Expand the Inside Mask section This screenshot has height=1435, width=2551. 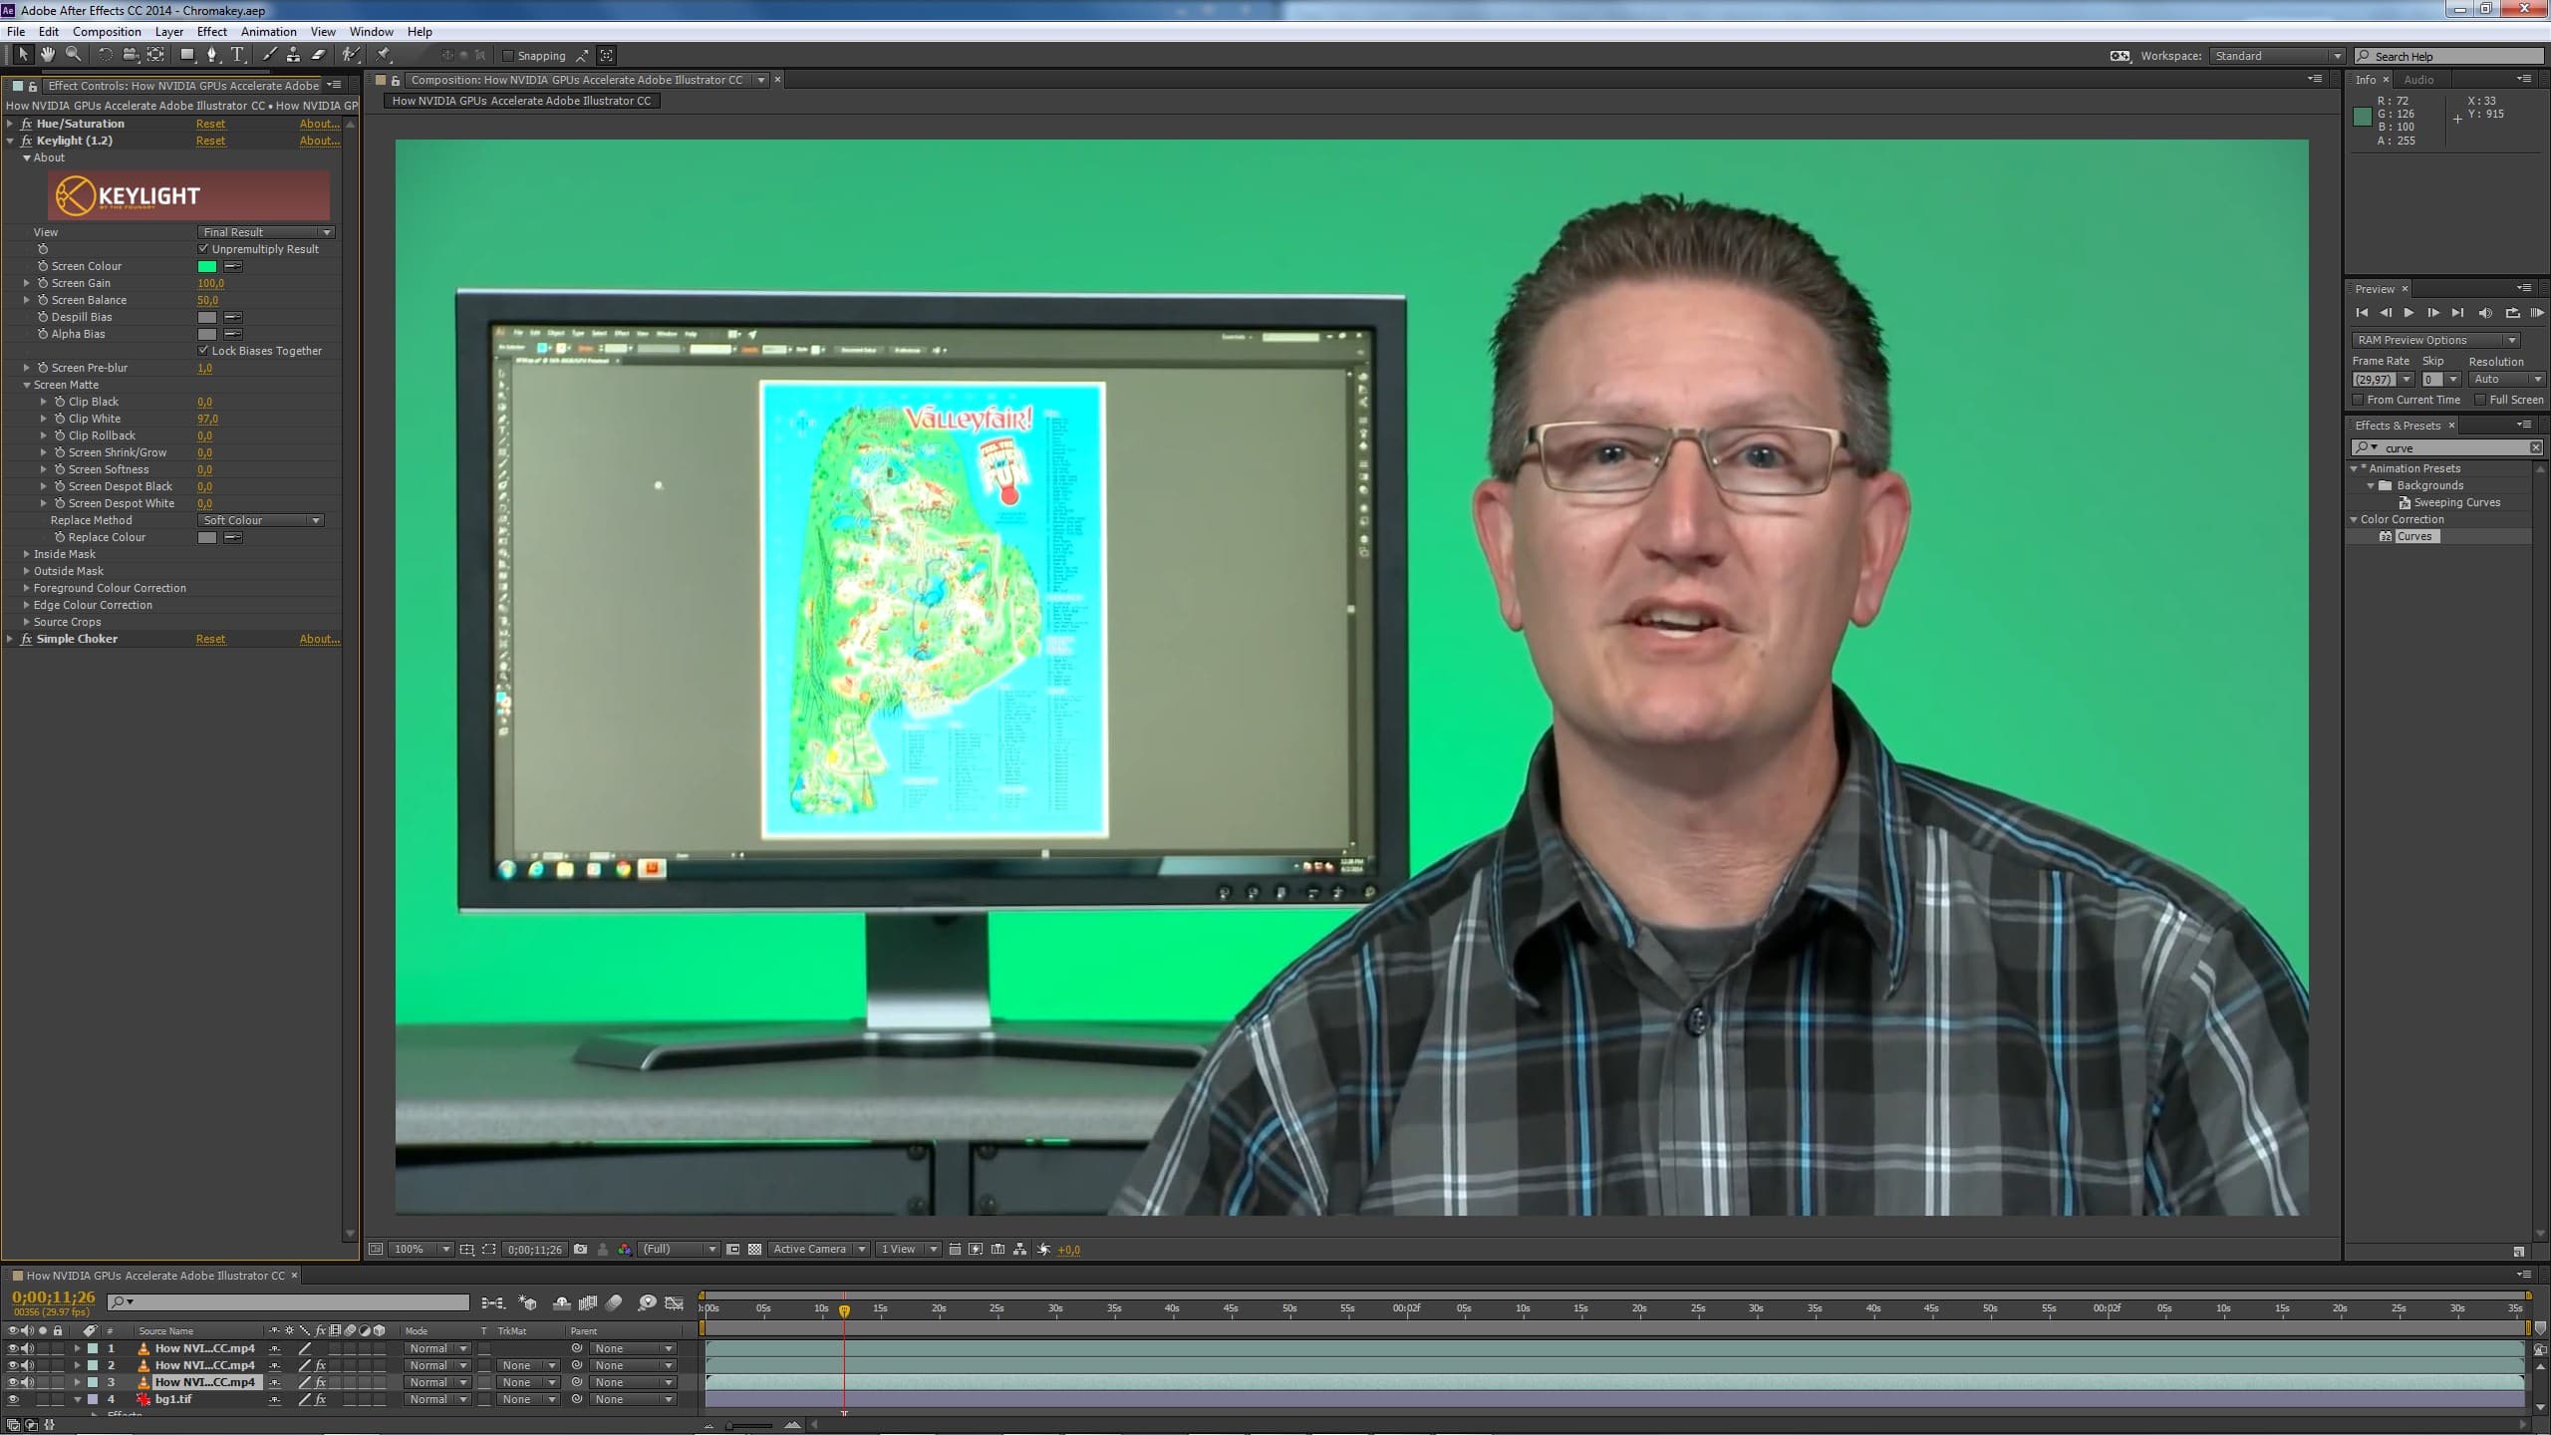[x=27, y=554]
